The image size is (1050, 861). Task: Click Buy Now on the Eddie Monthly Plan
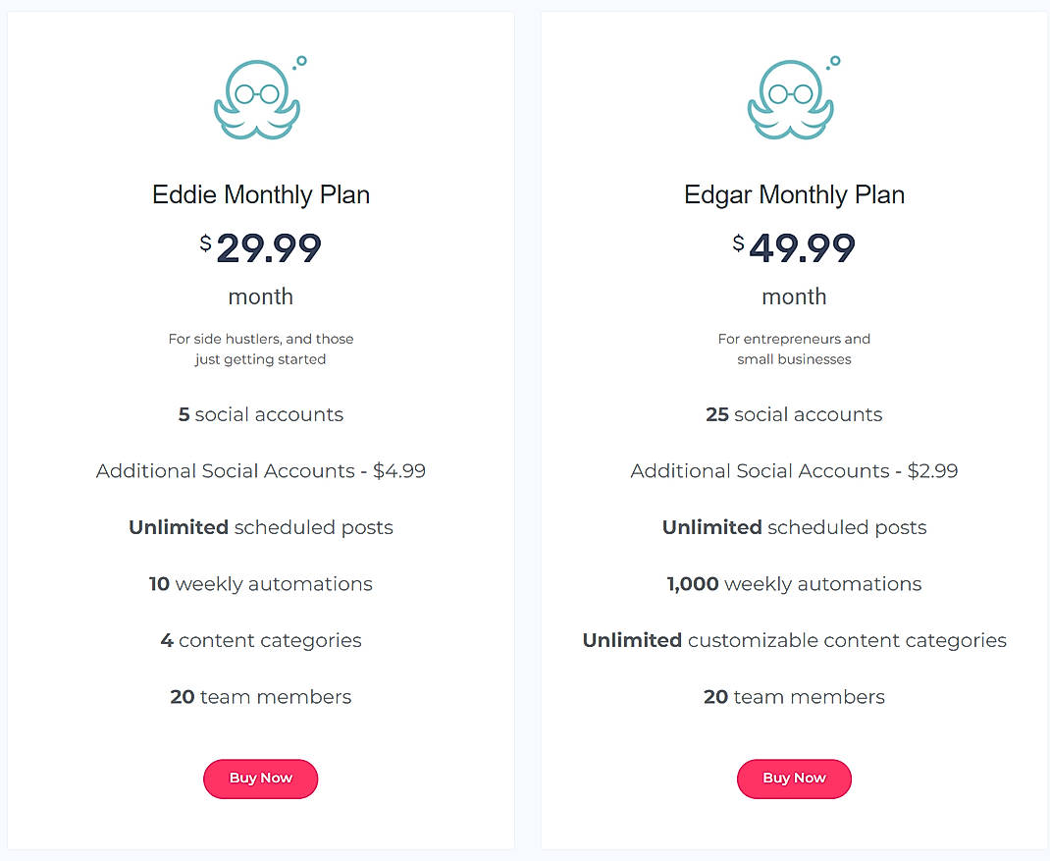point(260,779)
